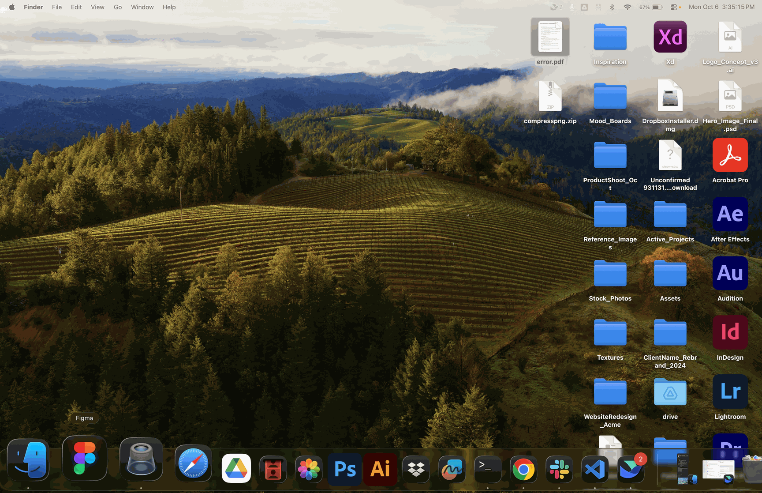Select the Acrobat Pro desktop shortcut
Screen dimensions: 762x493
730,155
